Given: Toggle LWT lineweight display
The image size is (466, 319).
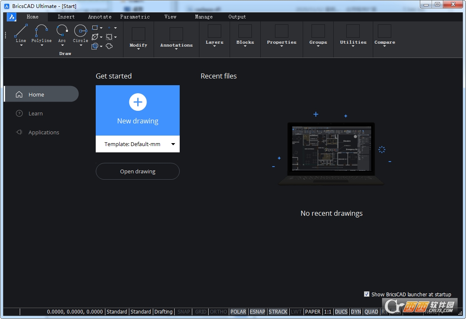Looking at the screenshot, I should [x=296, y=311].
